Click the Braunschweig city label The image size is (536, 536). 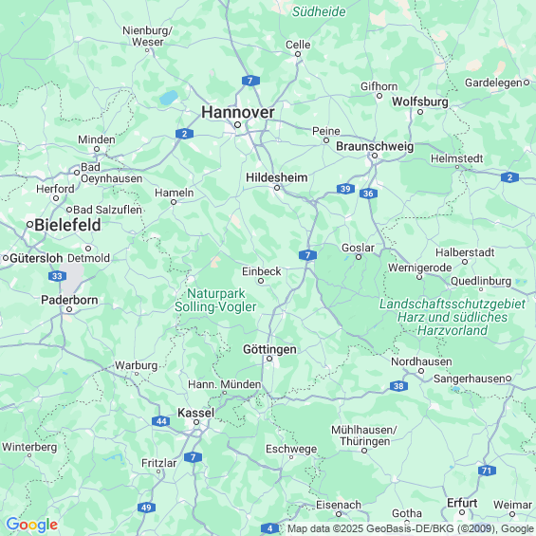point(375,146)
